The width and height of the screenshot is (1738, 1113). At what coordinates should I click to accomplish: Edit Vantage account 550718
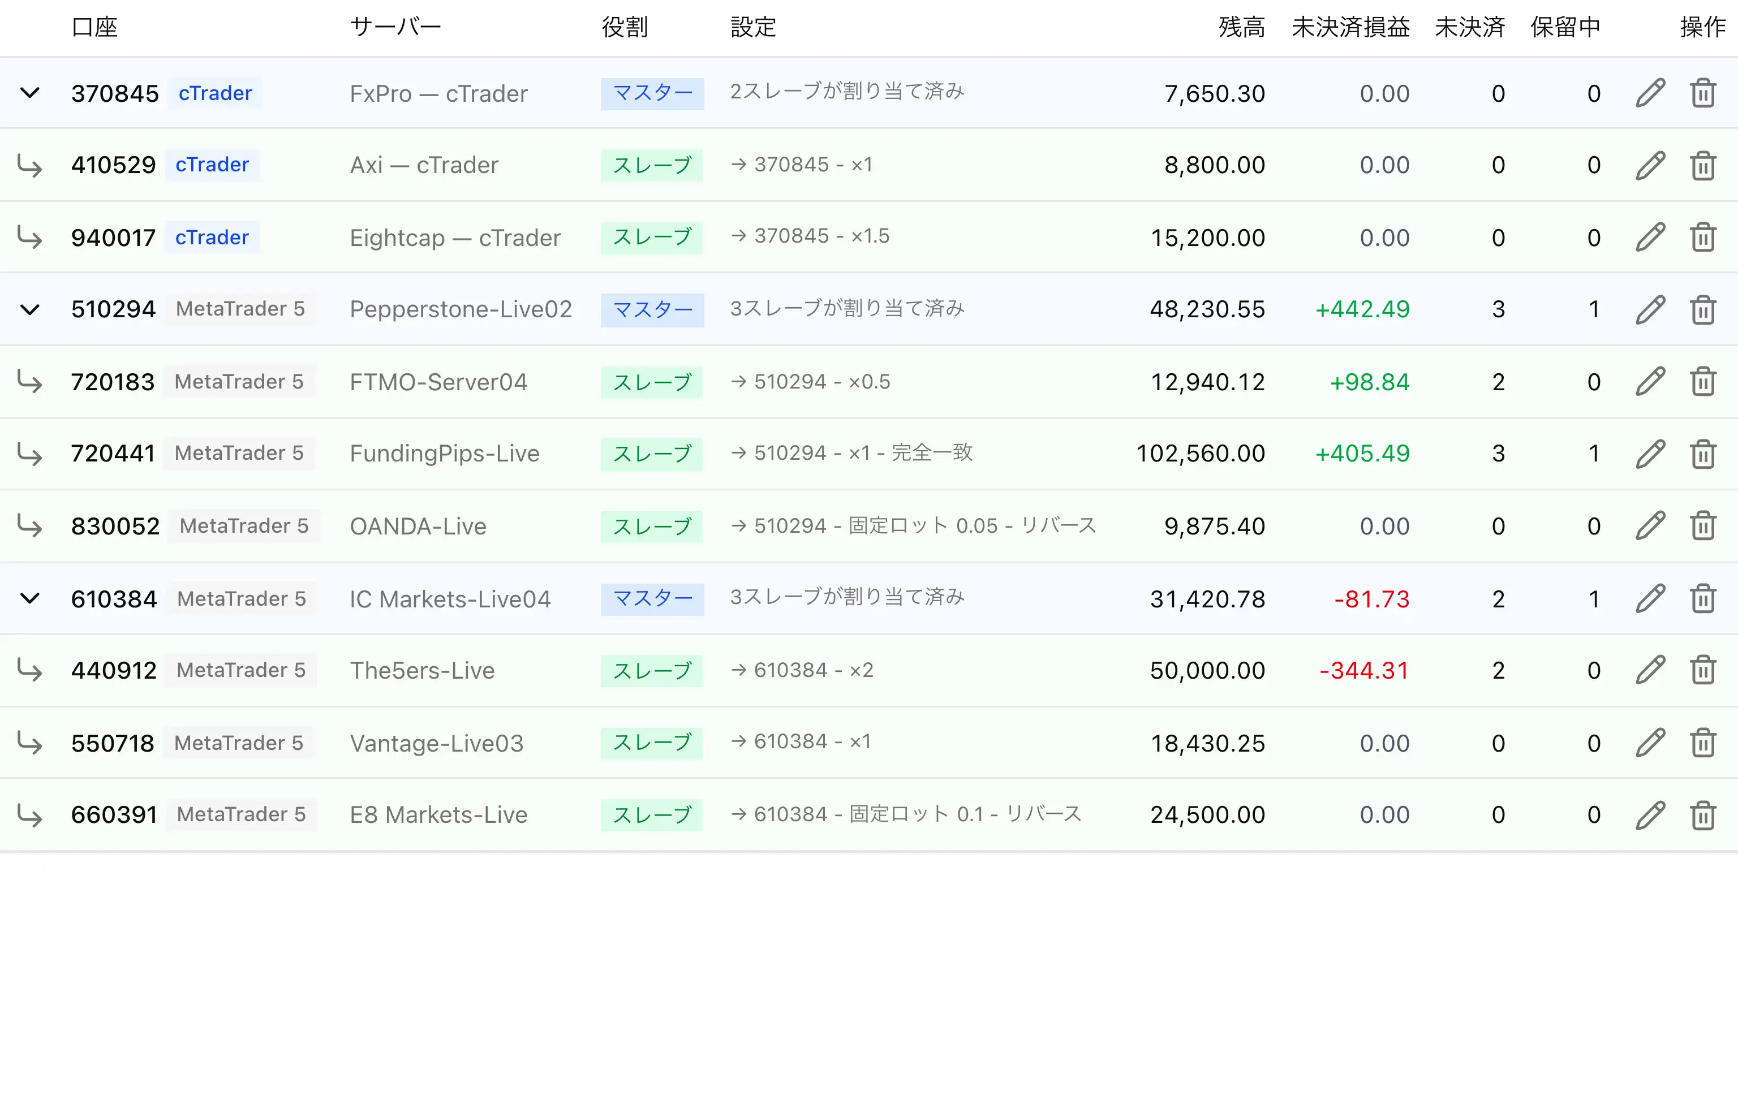1650,742
